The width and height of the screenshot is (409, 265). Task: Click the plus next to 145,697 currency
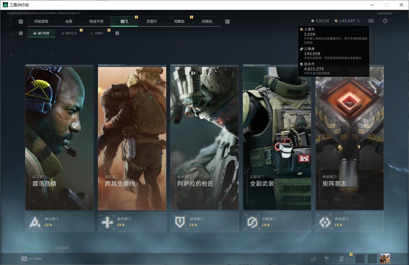[x=358, y=21]
